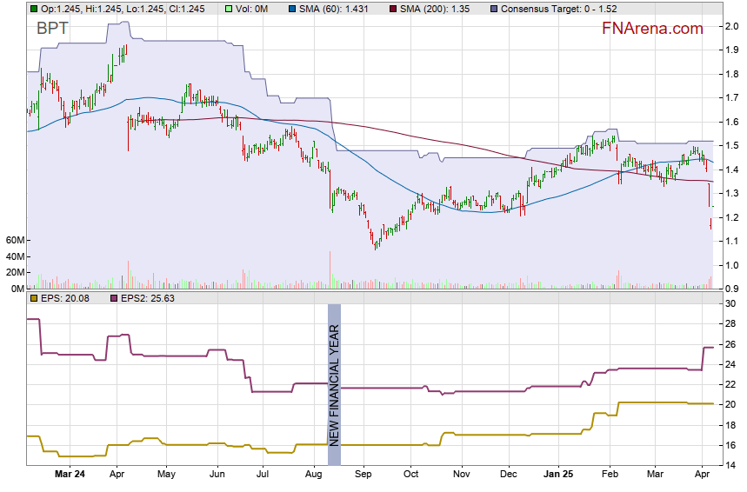Viewport: 747px width, 492px height.
Task: Click the BPT ticker symbol label
Action: [52, 29]
